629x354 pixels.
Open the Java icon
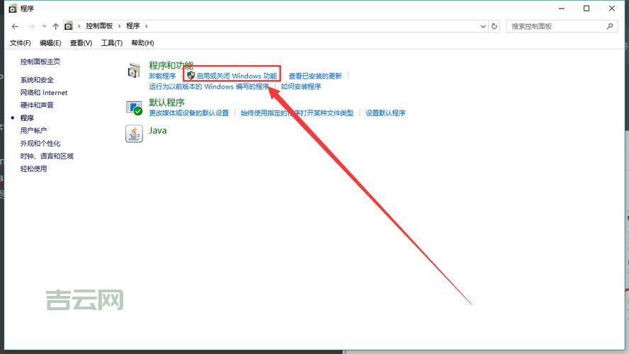click(134, 134)
